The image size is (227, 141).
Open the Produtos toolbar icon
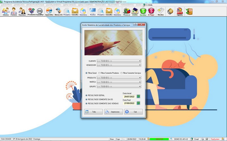(x=31, y=12)
